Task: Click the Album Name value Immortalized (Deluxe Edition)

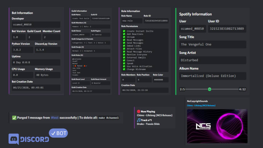Action: [x=213, y=76]
